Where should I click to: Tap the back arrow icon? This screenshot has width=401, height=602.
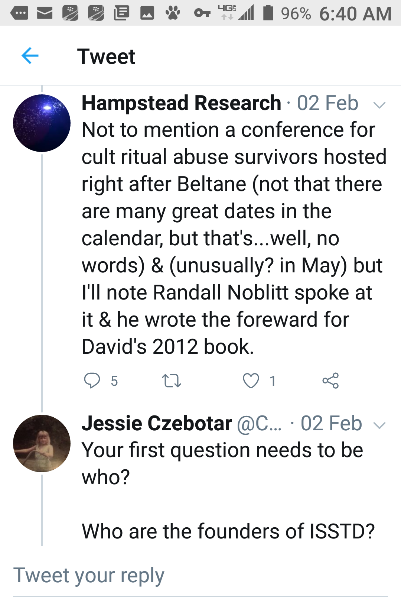pos(30,56)
